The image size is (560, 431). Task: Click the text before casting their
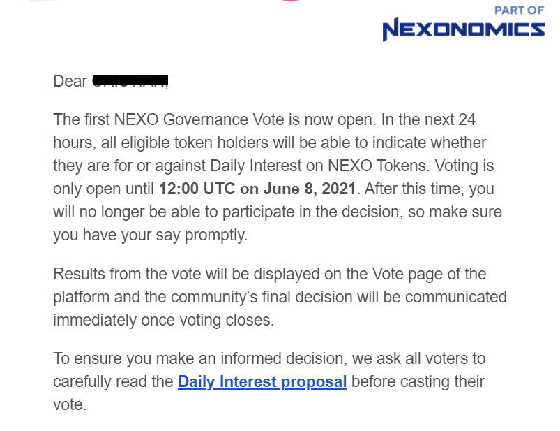418,381
